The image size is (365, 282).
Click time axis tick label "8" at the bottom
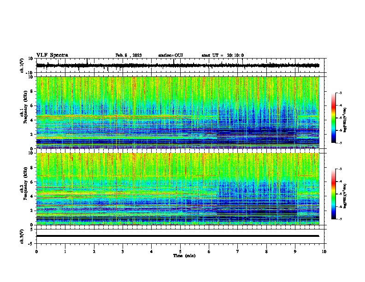tap(266, 252)
